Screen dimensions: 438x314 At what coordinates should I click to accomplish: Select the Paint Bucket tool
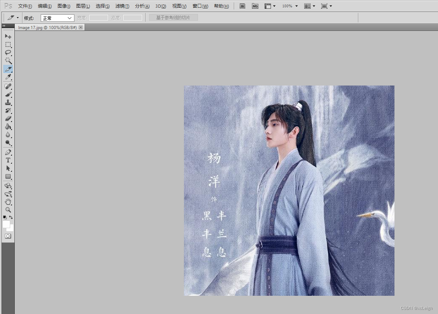click(8, 127)
